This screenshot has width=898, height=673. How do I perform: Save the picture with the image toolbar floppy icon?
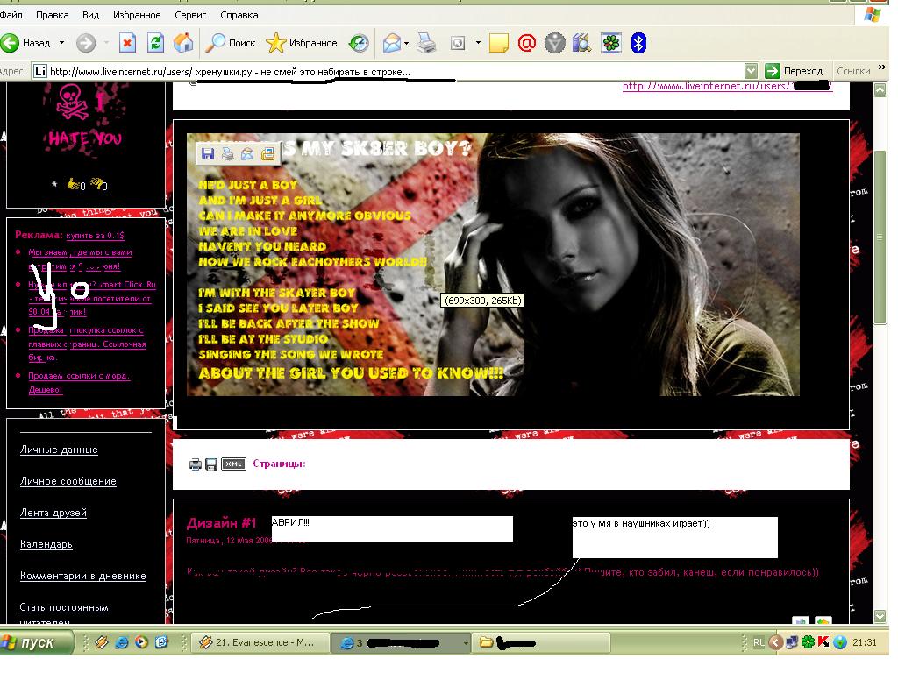pos(207,153)
